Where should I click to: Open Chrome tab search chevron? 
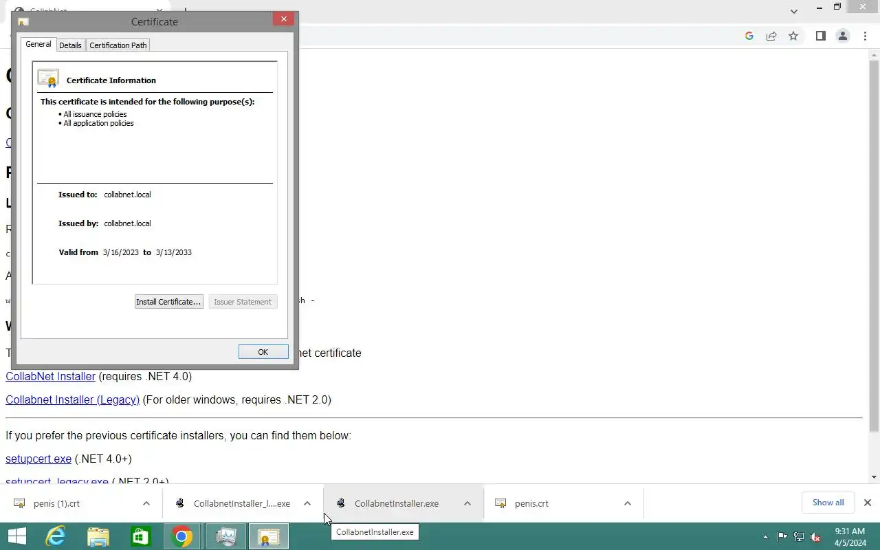[x=794, y=11]
